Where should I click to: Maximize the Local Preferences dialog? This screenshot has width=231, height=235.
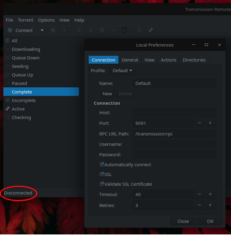206,45
